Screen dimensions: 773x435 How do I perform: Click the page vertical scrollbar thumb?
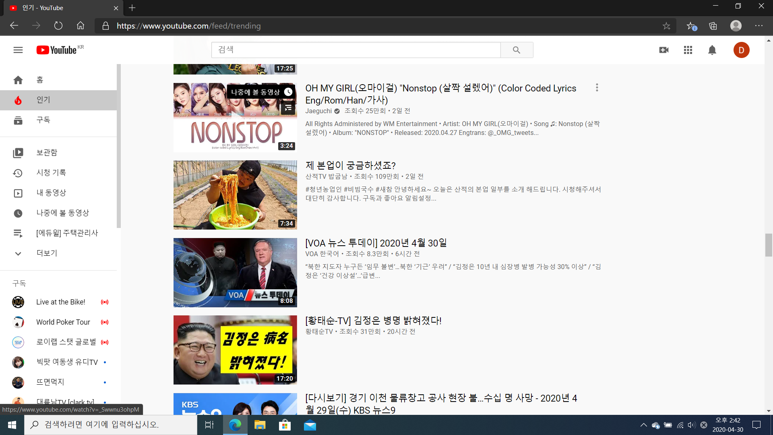(769, 245)
